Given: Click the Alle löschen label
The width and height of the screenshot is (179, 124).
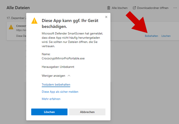Looking at the screenshot, I should coord(119,8).
